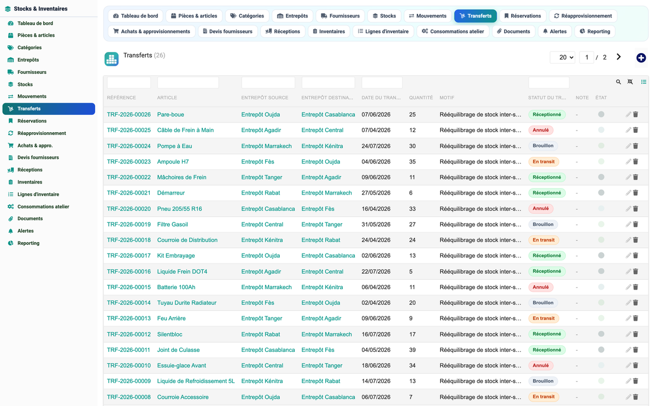Image resolution: width=656 pixels, height=406 pixels.
Task: Toggle État indicator for TRF-2026-00017
Action: click(601, 256)
